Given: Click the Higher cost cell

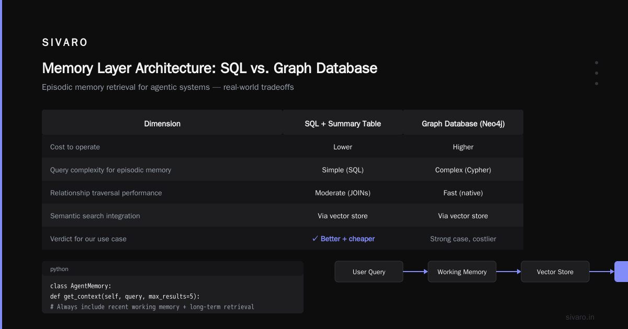Looking at the screenshot, I should [463, 147].
